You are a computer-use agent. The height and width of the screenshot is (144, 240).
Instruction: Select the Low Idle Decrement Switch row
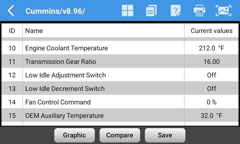tap(65, 88)
